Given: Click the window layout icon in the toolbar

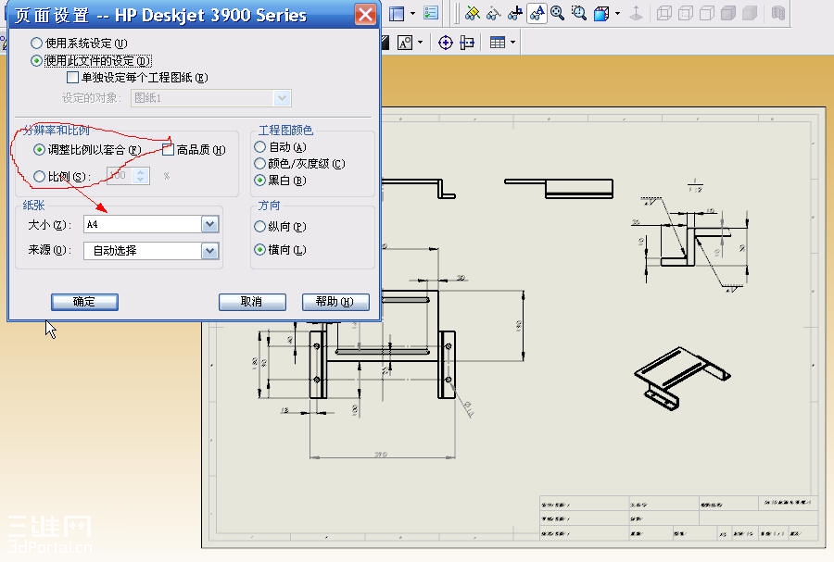Looking at the screenshot, I should point(397,13).
